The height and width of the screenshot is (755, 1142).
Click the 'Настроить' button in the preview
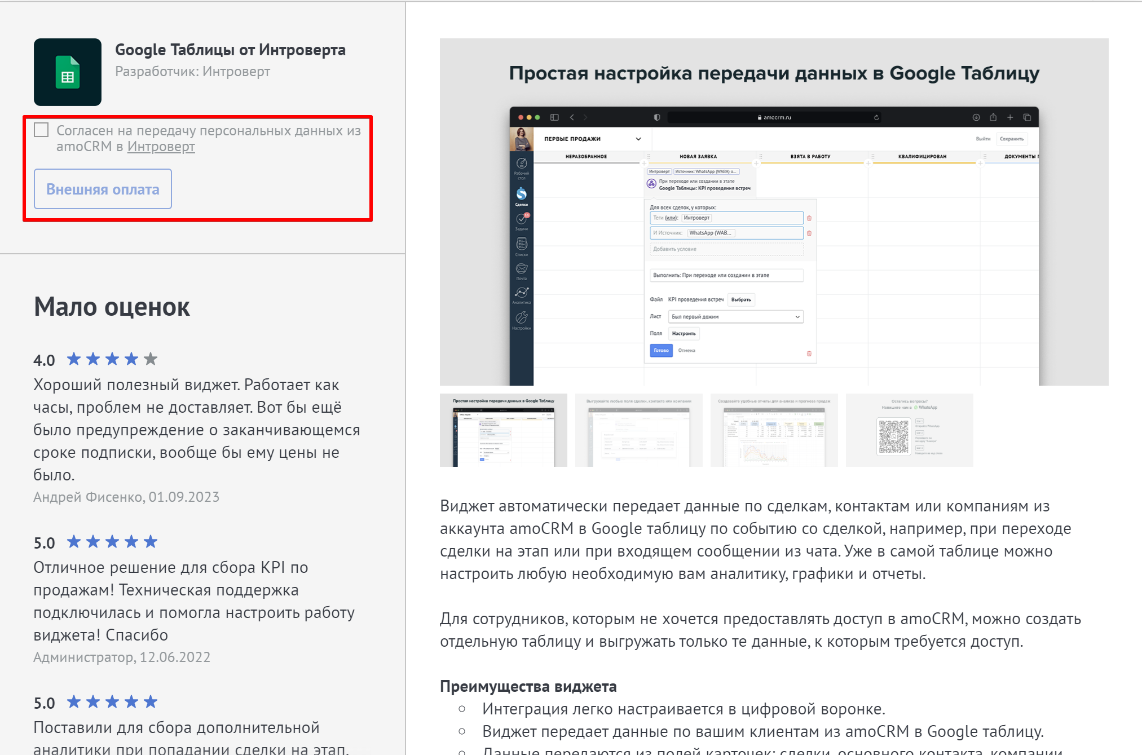[684, 334]
